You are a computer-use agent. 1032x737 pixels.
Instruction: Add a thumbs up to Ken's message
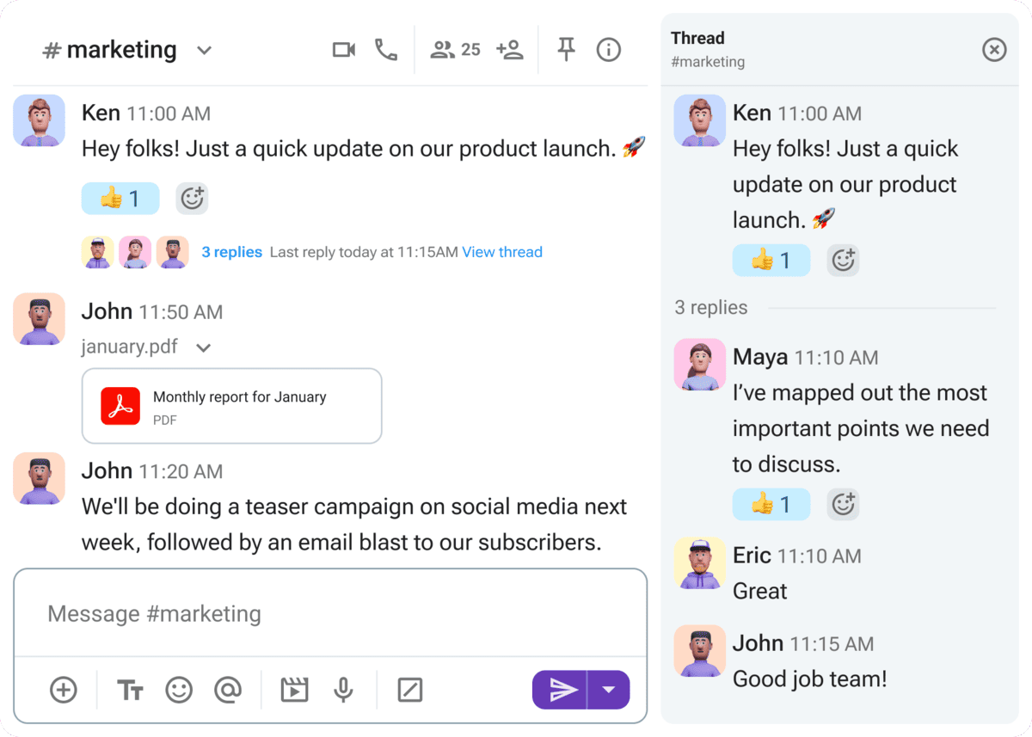(x=120, y=198)
